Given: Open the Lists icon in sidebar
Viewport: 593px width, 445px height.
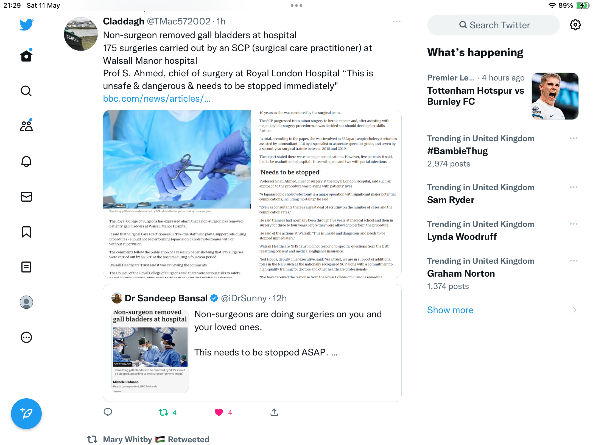Looking at the screenshot, I should point(26,267).
